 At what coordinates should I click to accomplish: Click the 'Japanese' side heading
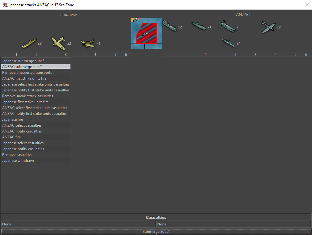pos(68,15)
